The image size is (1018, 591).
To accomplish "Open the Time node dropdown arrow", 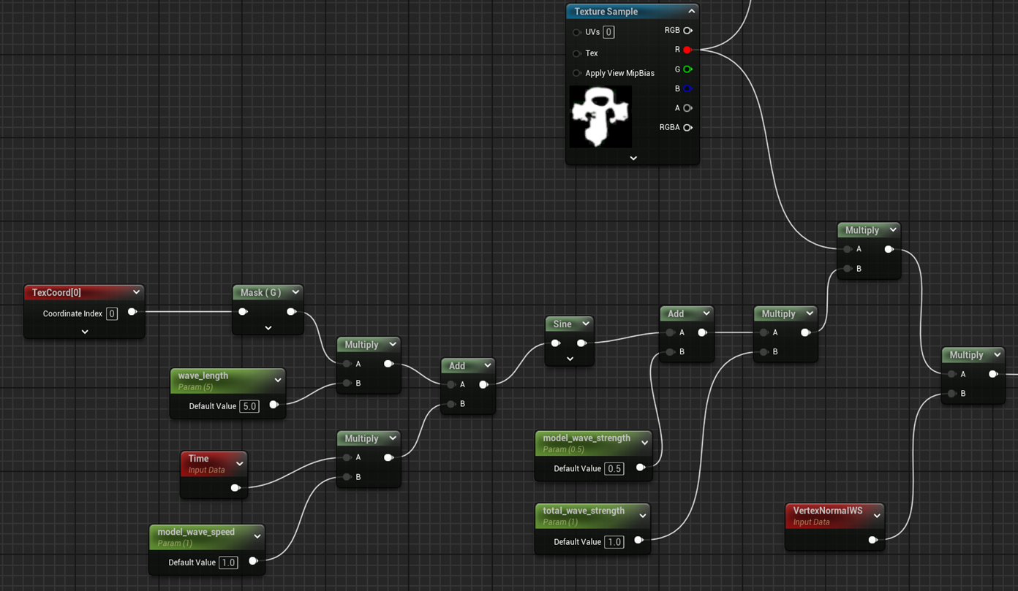I will click(x=239, y=463).
